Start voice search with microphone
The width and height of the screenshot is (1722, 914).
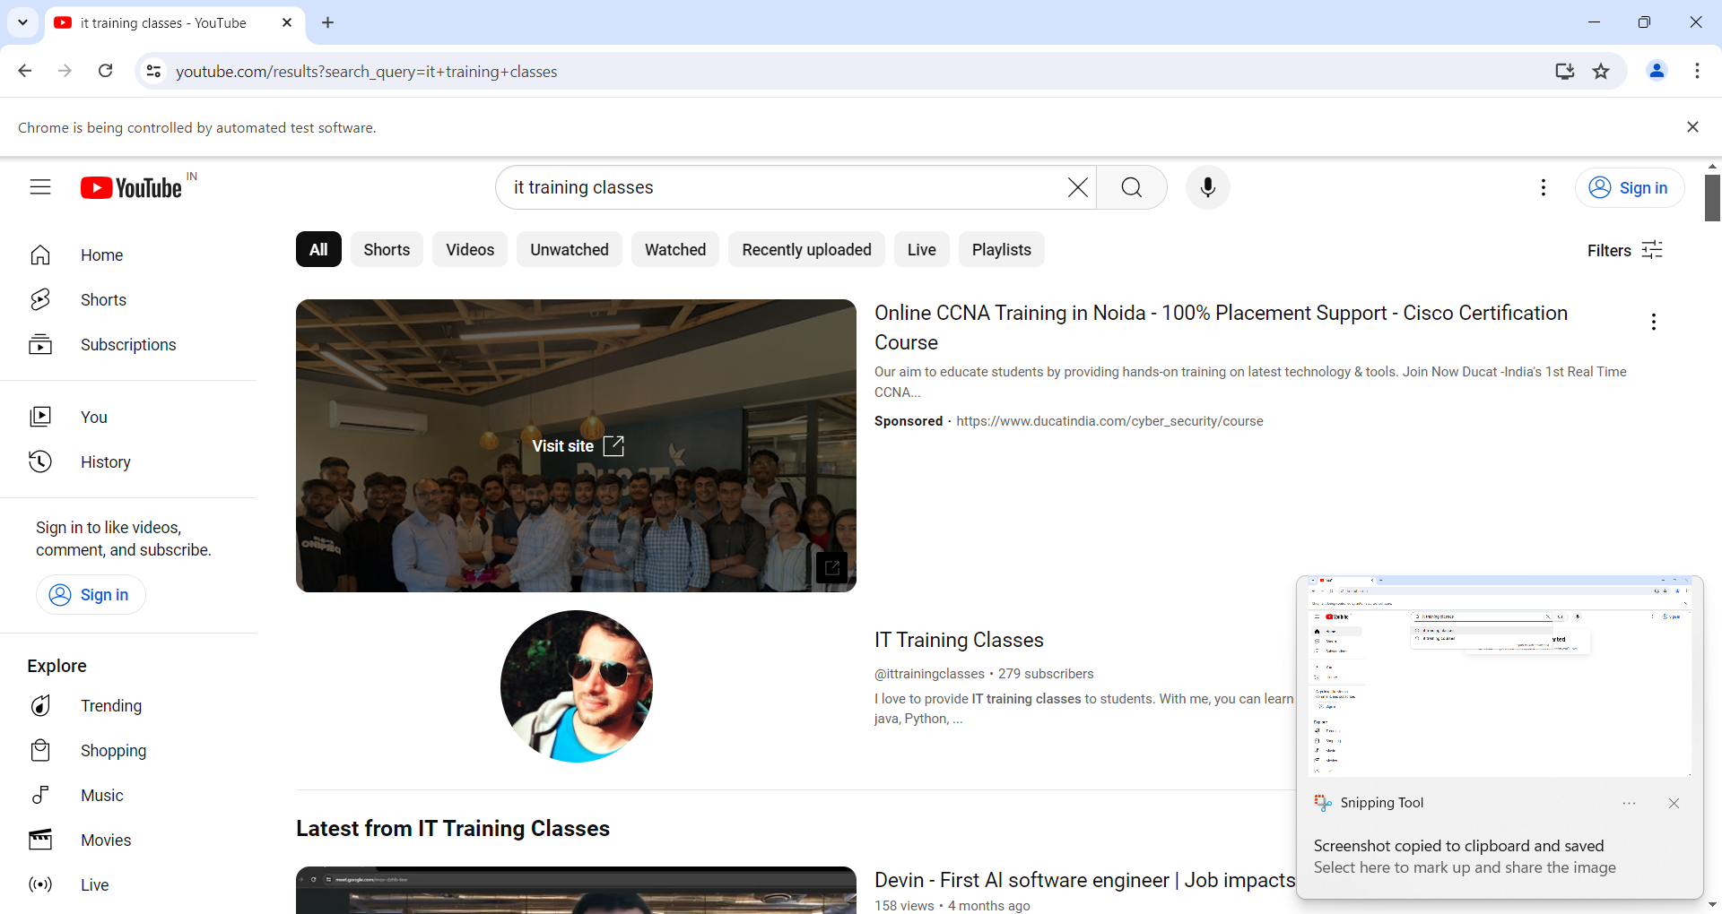point(1207,187)
